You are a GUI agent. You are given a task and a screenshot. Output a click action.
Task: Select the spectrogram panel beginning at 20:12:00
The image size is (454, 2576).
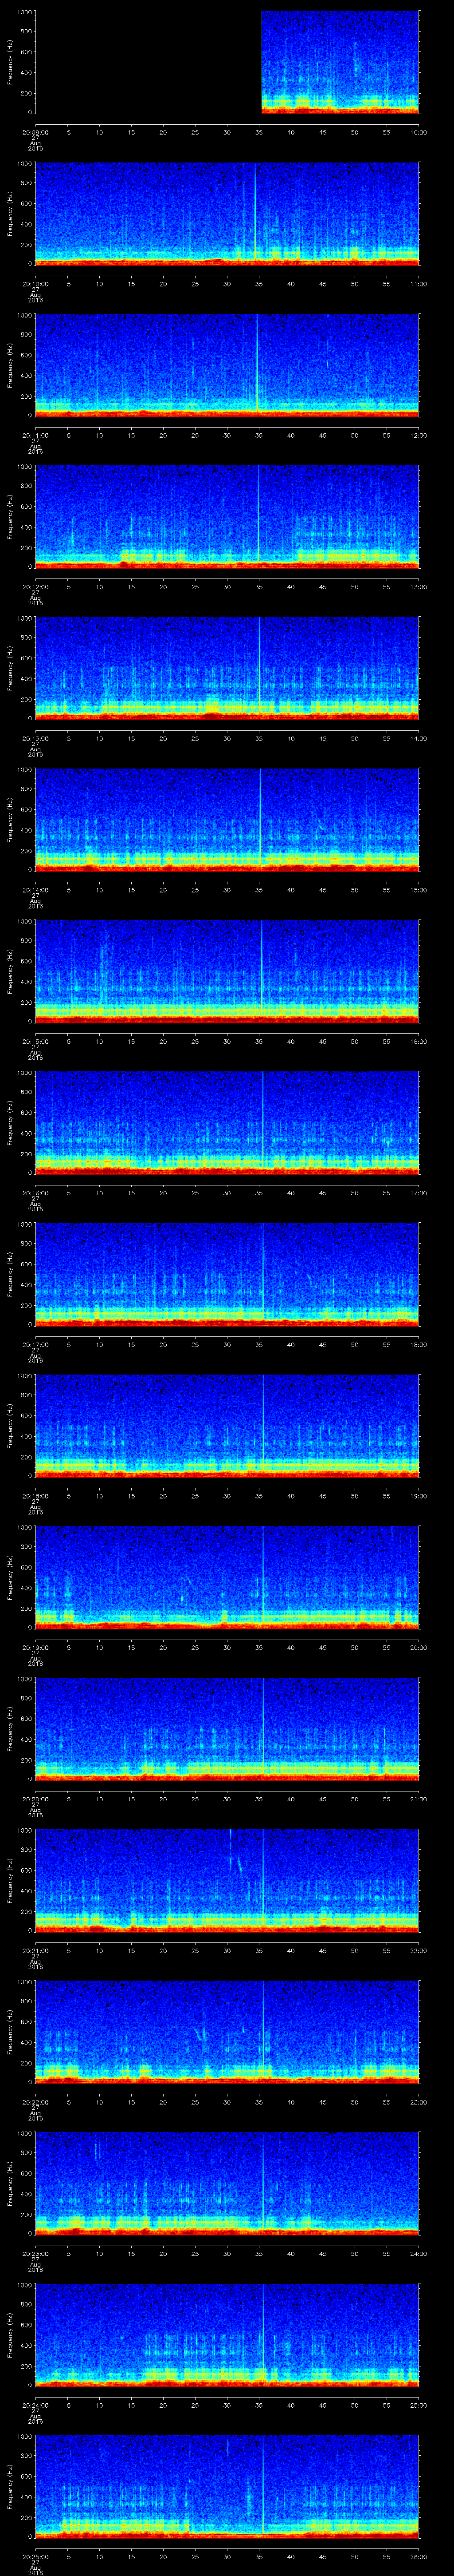227,517
